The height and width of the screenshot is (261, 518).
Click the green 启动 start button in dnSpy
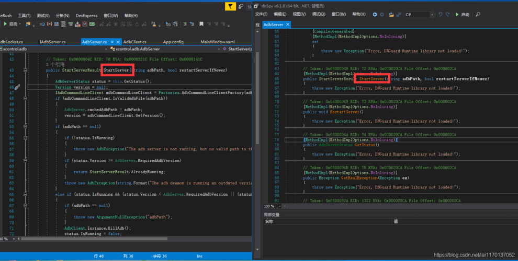(462, 15)
